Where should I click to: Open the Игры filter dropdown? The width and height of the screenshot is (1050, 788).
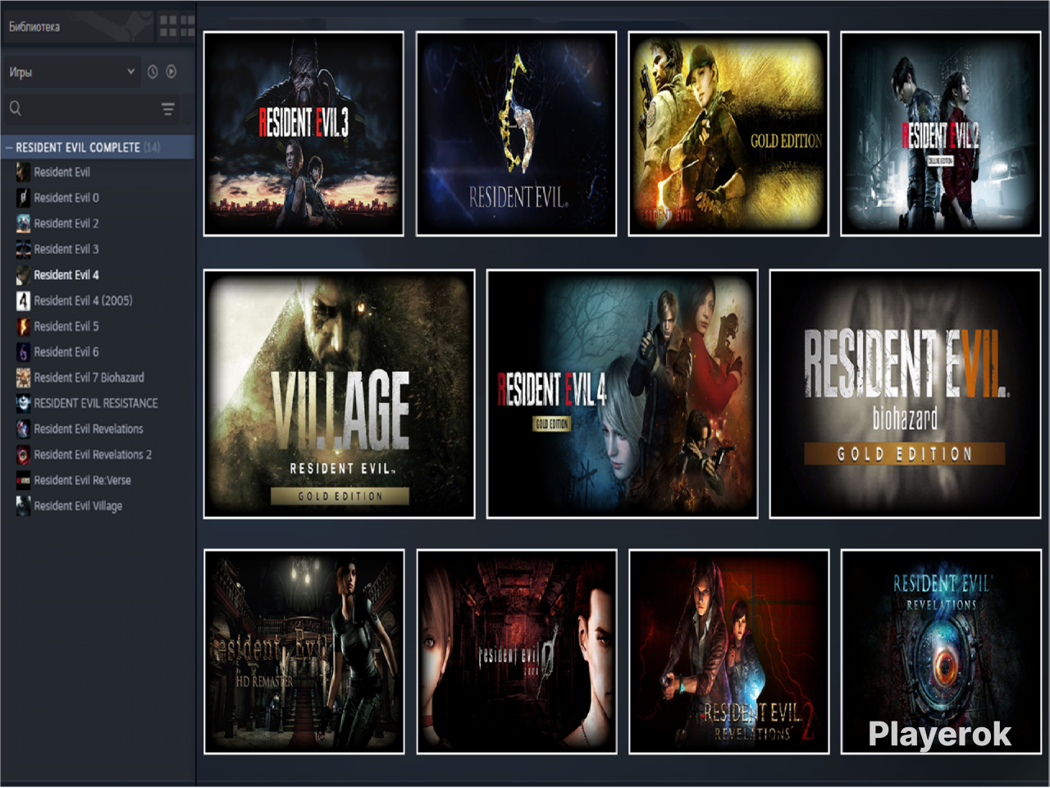pyautogui.click(x=72, y=72)
